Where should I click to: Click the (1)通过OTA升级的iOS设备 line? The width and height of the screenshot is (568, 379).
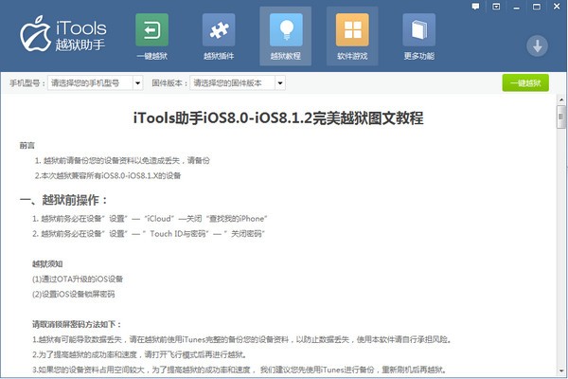(78, 279)
